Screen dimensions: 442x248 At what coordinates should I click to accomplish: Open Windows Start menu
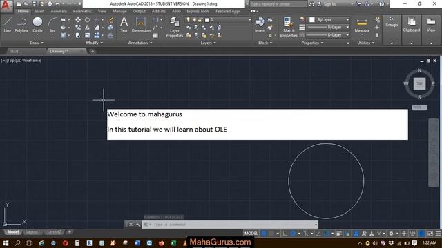pyautogui.click(x=6, y=243)
